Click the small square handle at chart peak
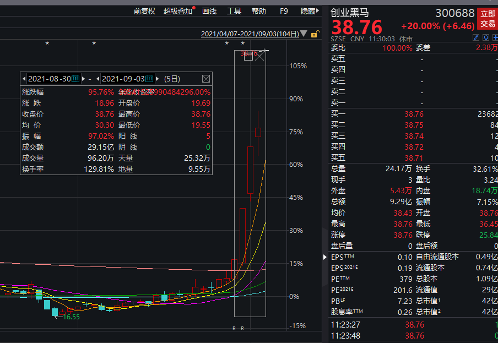This screenshot has height=343, width=498. pyautogui.click(x=248, y=56)
